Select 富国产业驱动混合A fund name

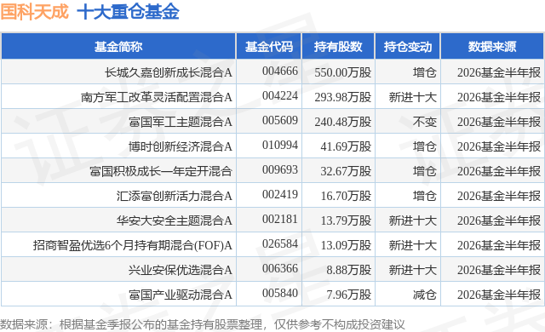tap(181, 295)
